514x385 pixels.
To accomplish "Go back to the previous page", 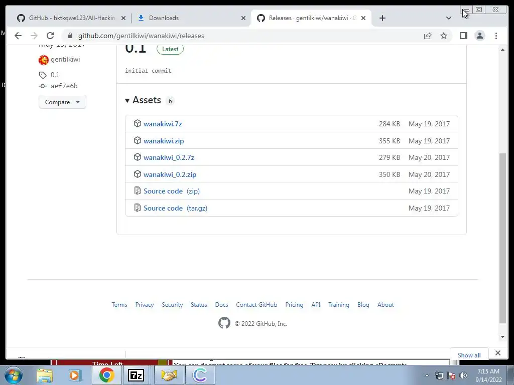I will 18,36.
